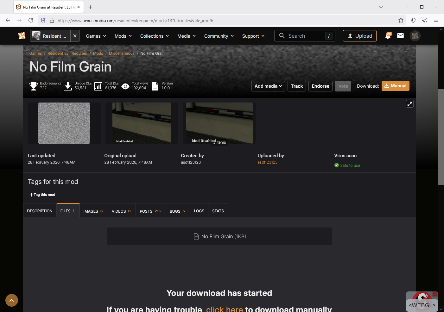The width and height of the screenshot is (444, 312).
Task: Open the Images tab
Action: [x=93, y=211]
